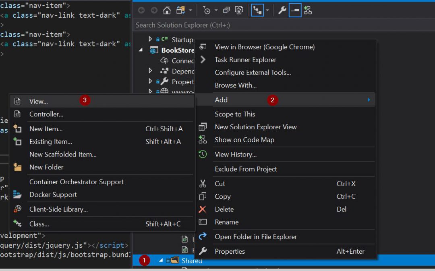Click the Home icon in Solution Explorer
Image resolution: width=435 pixels, height=271 pixels.
pyautogui.click(x=166, y=10)
